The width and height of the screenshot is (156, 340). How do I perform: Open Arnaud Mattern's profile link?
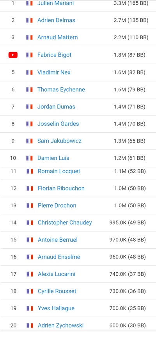click(x=57, y=37)
